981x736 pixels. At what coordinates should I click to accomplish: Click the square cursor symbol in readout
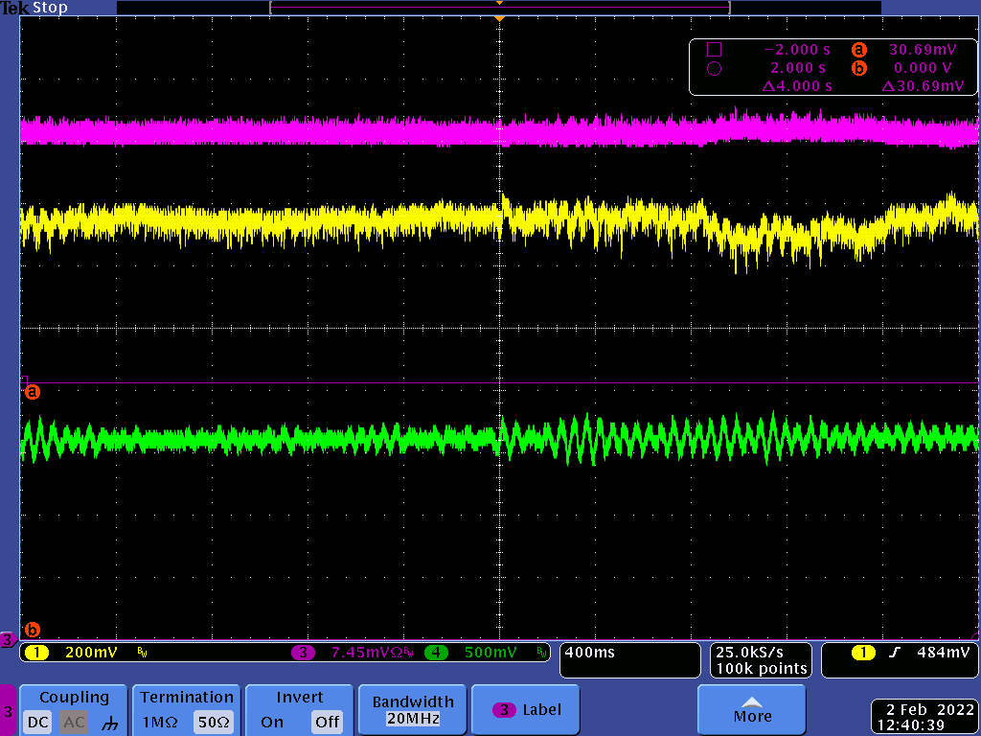tap(714, 50)
